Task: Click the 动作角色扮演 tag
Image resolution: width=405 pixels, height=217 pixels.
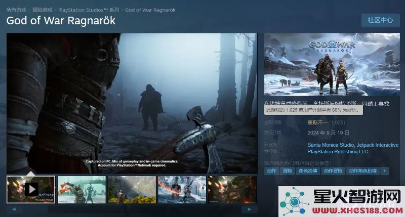Action: coord(362,171)
